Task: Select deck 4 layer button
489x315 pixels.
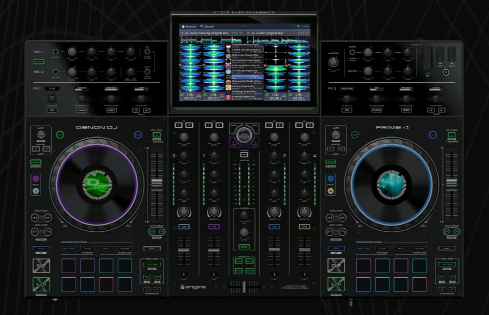Action: 331,191
